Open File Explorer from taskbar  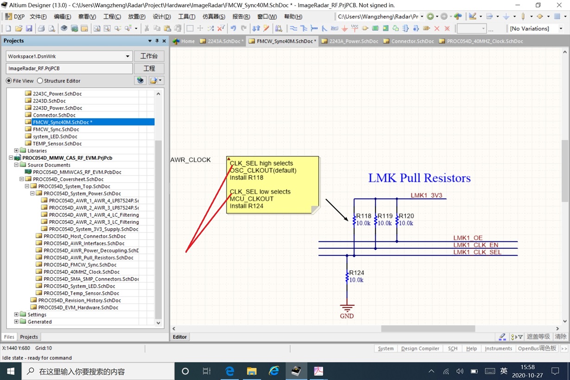click(x=252, y=371)
